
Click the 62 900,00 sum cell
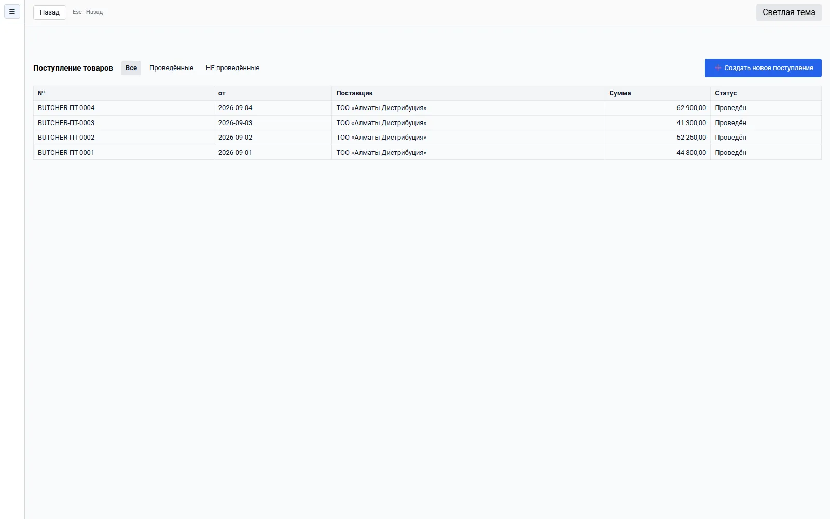click(658, 108)
